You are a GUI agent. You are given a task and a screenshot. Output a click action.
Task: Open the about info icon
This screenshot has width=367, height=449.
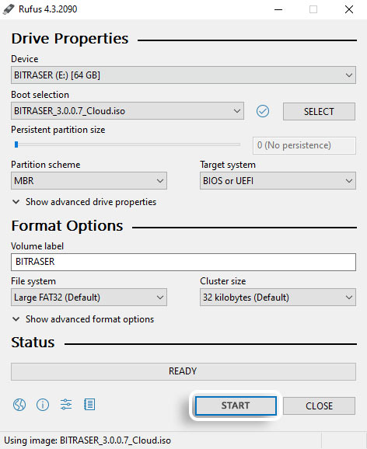[x=43, y=405]
